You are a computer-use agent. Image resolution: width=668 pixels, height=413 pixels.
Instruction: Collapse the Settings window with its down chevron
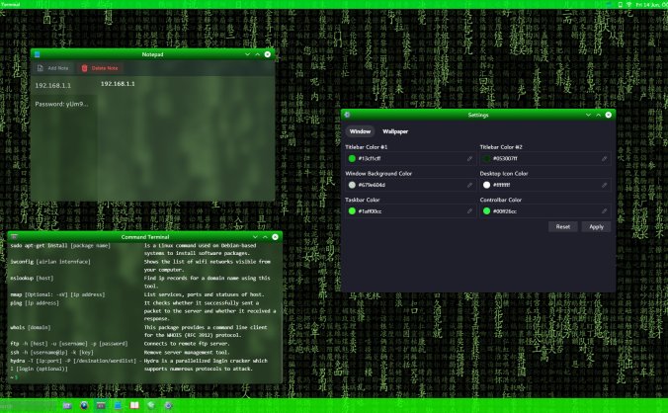[x=588, y=115]
